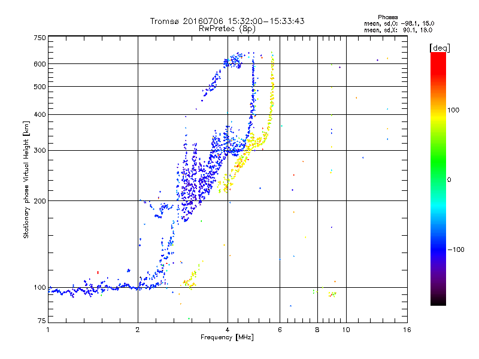Click the y-axis tick label "300"
This screenshot has width=479, height=359.
point(40,151)
